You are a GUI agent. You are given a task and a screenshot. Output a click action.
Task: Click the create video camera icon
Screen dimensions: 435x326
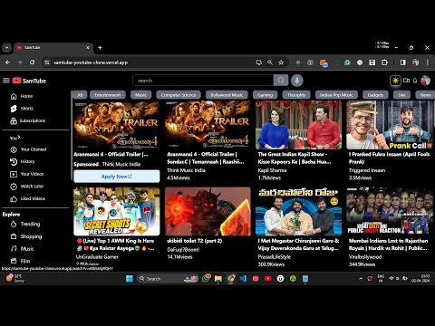pyautogui.click(x=407, y=81)
